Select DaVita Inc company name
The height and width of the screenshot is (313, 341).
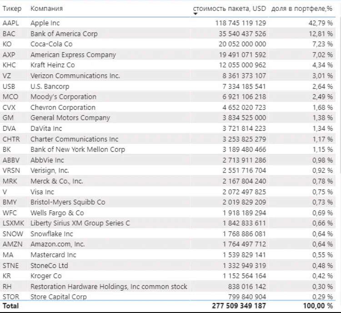[46, 128]
